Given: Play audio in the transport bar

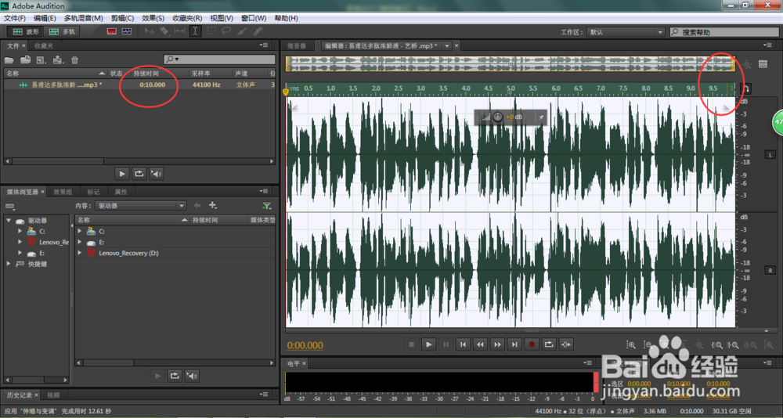Looking at the screenshot, I should [428, 344].
